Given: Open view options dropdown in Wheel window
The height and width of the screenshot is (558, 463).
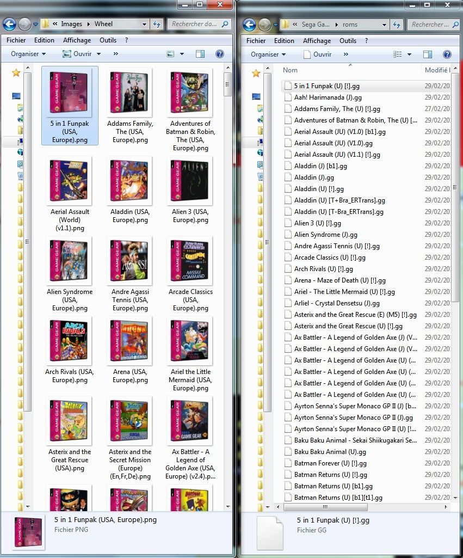Looking at the screenshot, I should (x=182, y=54).
